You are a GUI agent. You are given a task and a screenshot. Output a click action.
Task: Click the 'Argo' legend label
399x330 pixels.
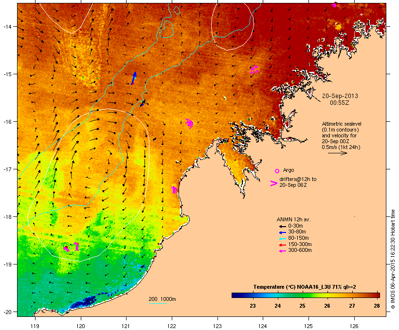[289, 170]
